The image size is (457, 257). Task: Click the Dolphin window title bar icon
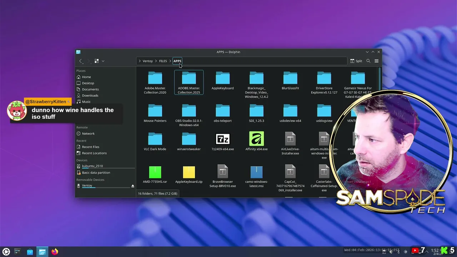pos(78,52)
